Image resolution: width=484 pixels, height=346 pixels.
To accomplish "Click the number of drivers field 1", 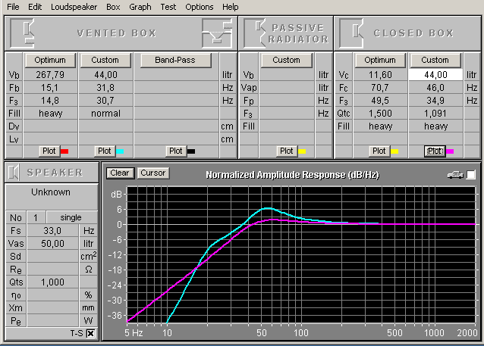I will pos(36,218).
